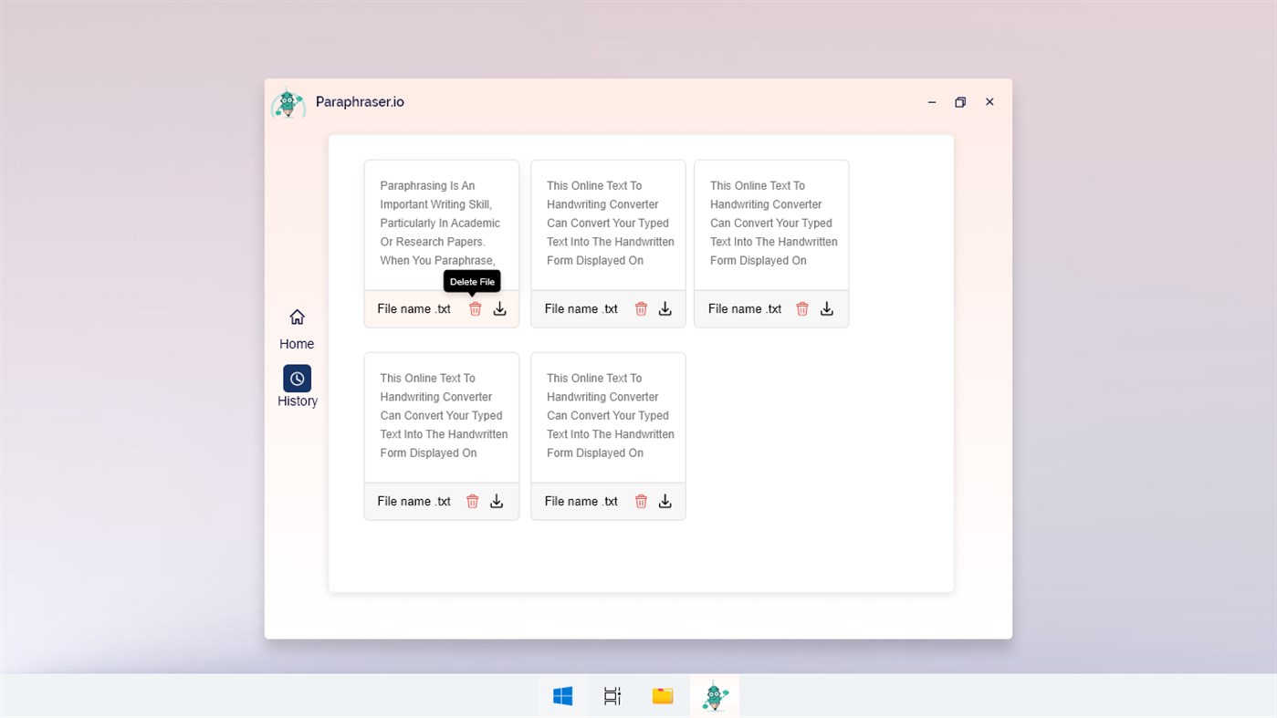This screenshot has width=1277, height=718.
Task: Click the Windows Start button
Action: (x=561, y=695)
